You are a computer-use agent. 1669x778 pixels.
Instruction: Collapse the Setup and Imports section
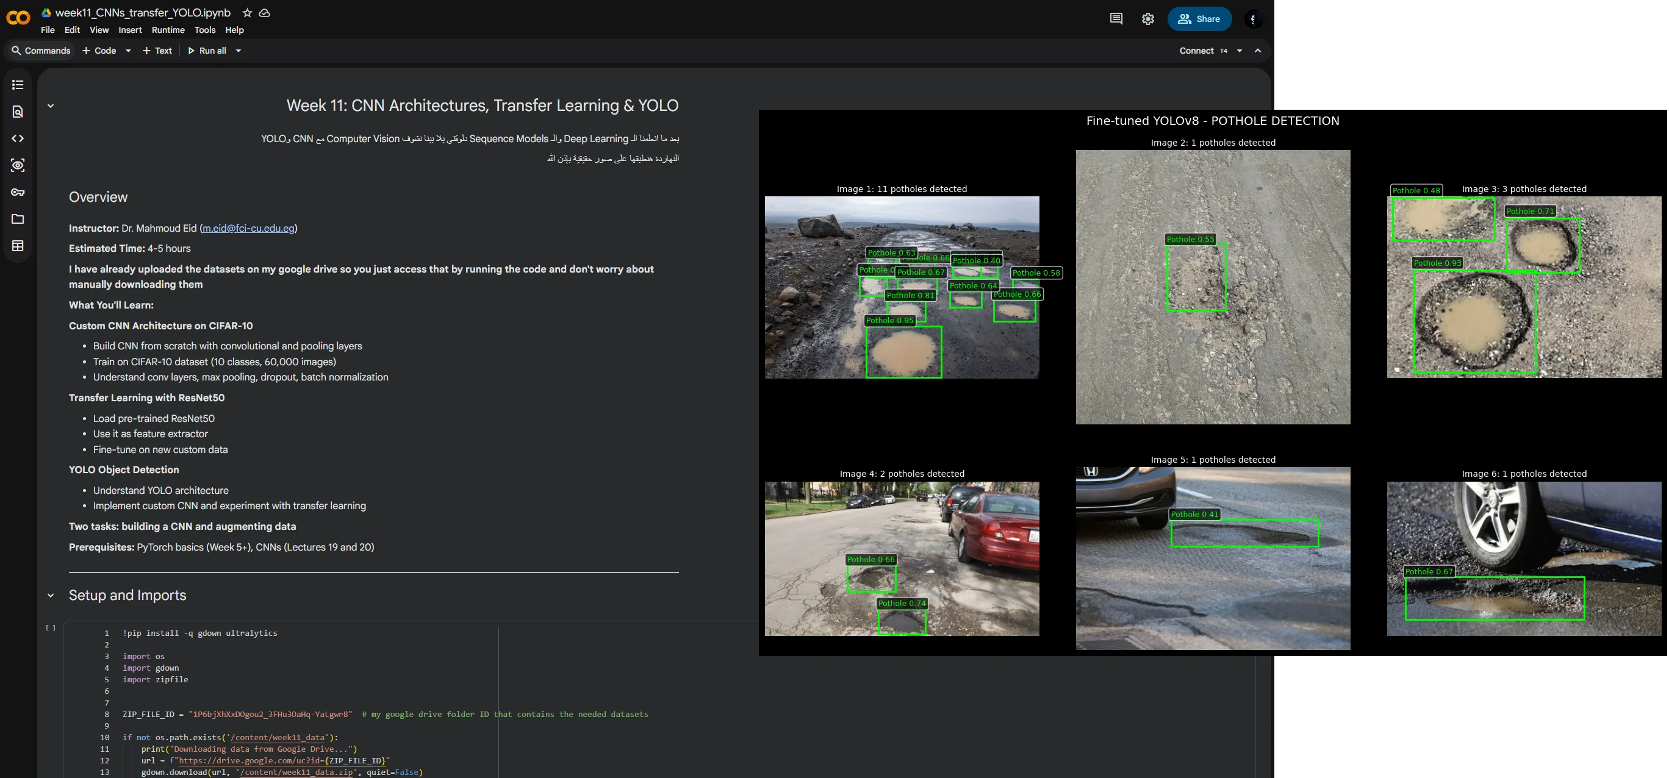tap(51, 595)
